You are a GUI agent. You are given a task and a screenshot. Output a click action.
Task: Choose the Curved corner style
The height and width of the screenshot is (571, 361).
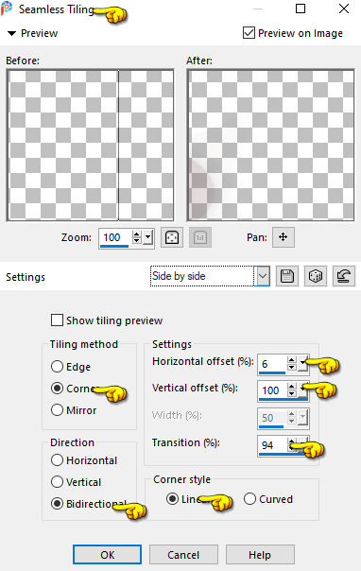[x=250, y=499]
